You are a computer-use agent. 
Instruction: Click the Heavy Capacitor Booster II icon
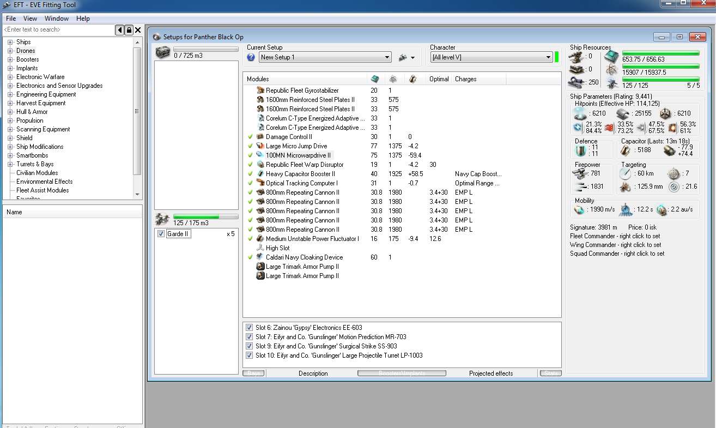[260, 174]
